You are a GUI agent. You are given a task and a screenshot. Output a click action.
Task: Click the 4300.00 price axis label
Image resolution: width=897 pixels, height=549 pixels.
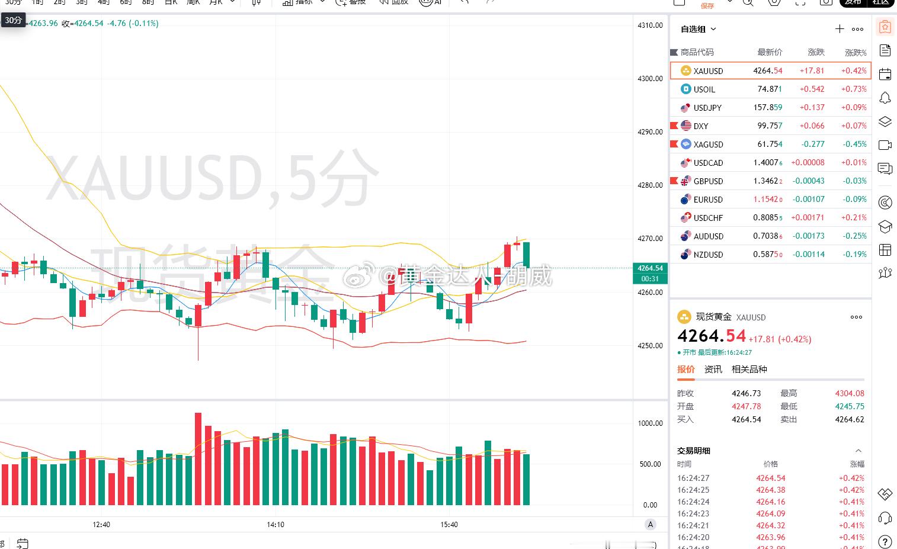650,79
